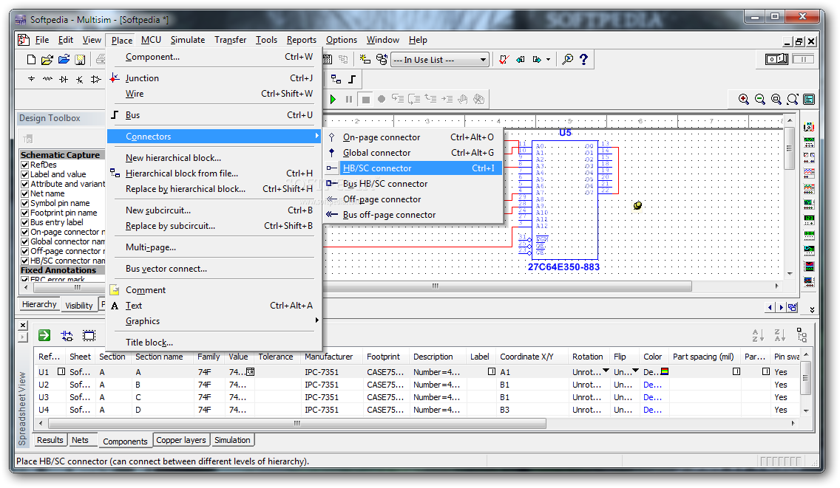Click the multimeter instrument icon
Screen dimensions: 840x488
809,127
